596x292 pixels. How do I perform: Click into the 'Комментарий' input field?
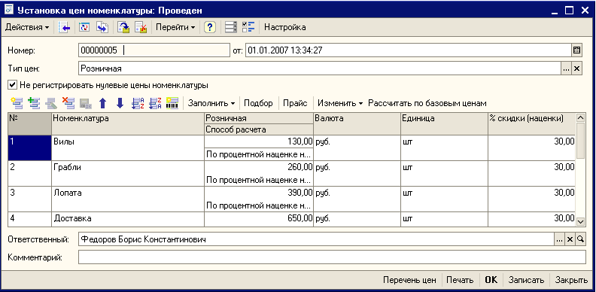[332, 257]
